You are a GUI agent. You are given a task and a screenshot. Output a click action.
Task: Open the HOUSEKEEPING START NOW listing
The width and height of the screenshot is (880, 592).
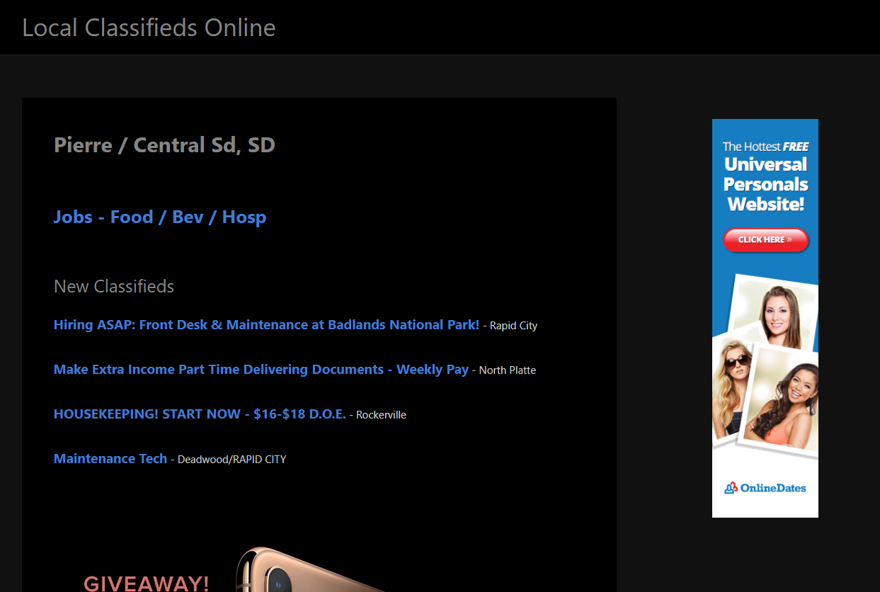coord(200,414)
